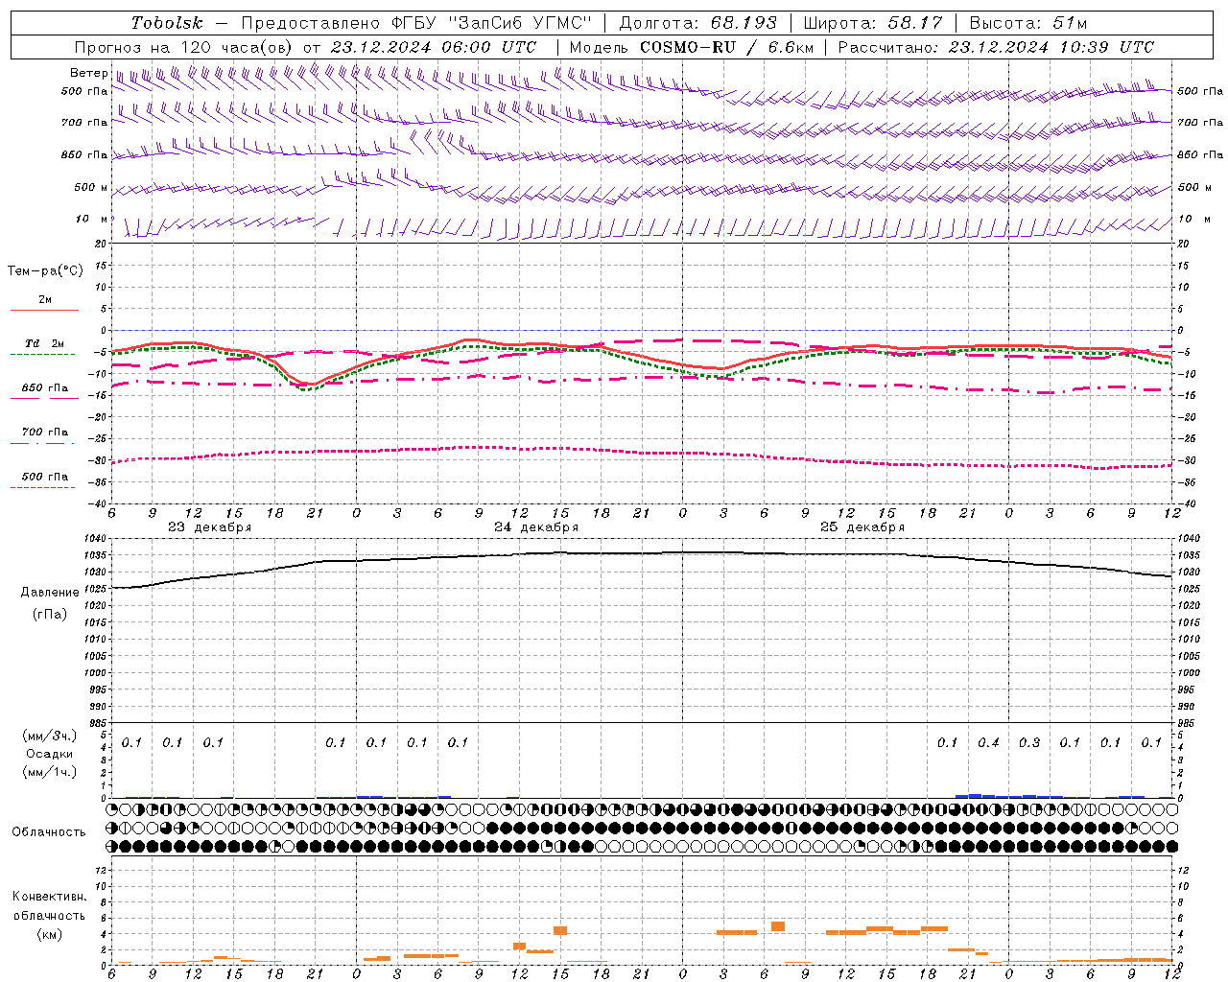Click the latitude value Широта: 58.17
This screenshot has width=1228, height=982.
873,23
